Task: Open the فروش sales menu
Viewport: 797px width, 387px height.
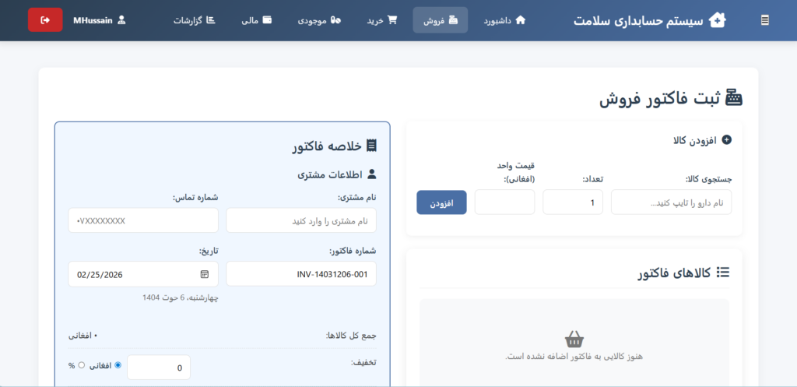Action: tap(441, 20)
